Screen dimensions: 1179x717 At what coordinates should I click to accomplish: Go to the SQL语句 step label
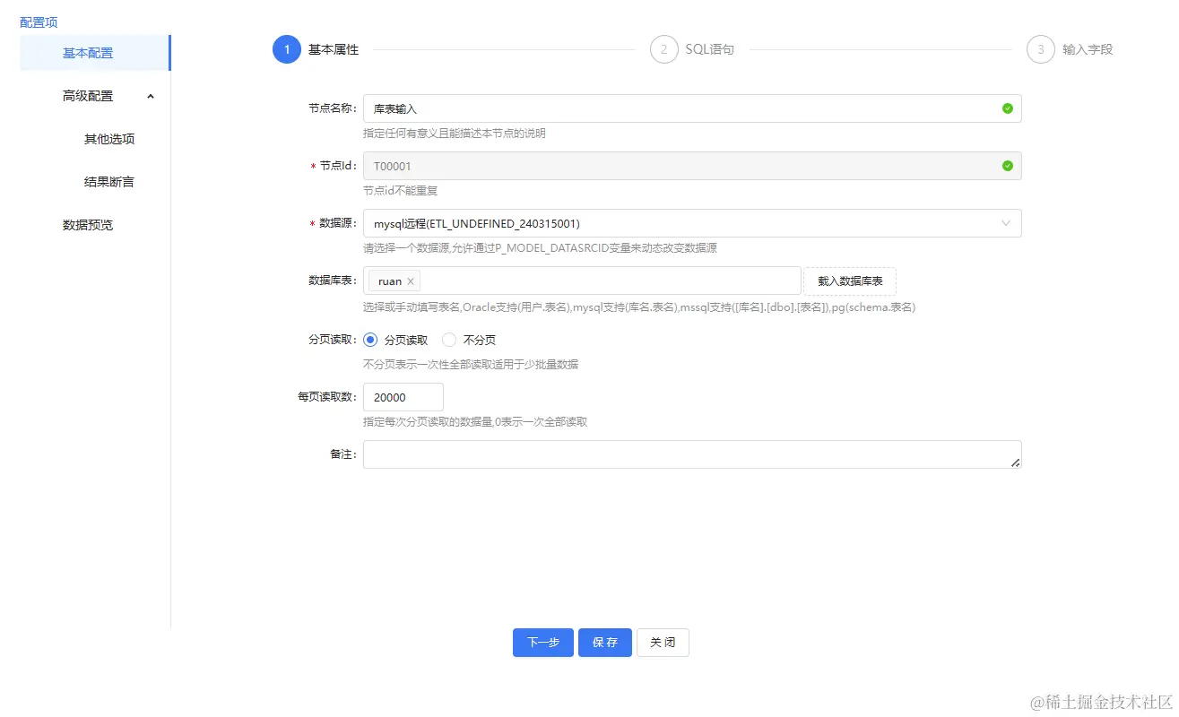(709, 49)
